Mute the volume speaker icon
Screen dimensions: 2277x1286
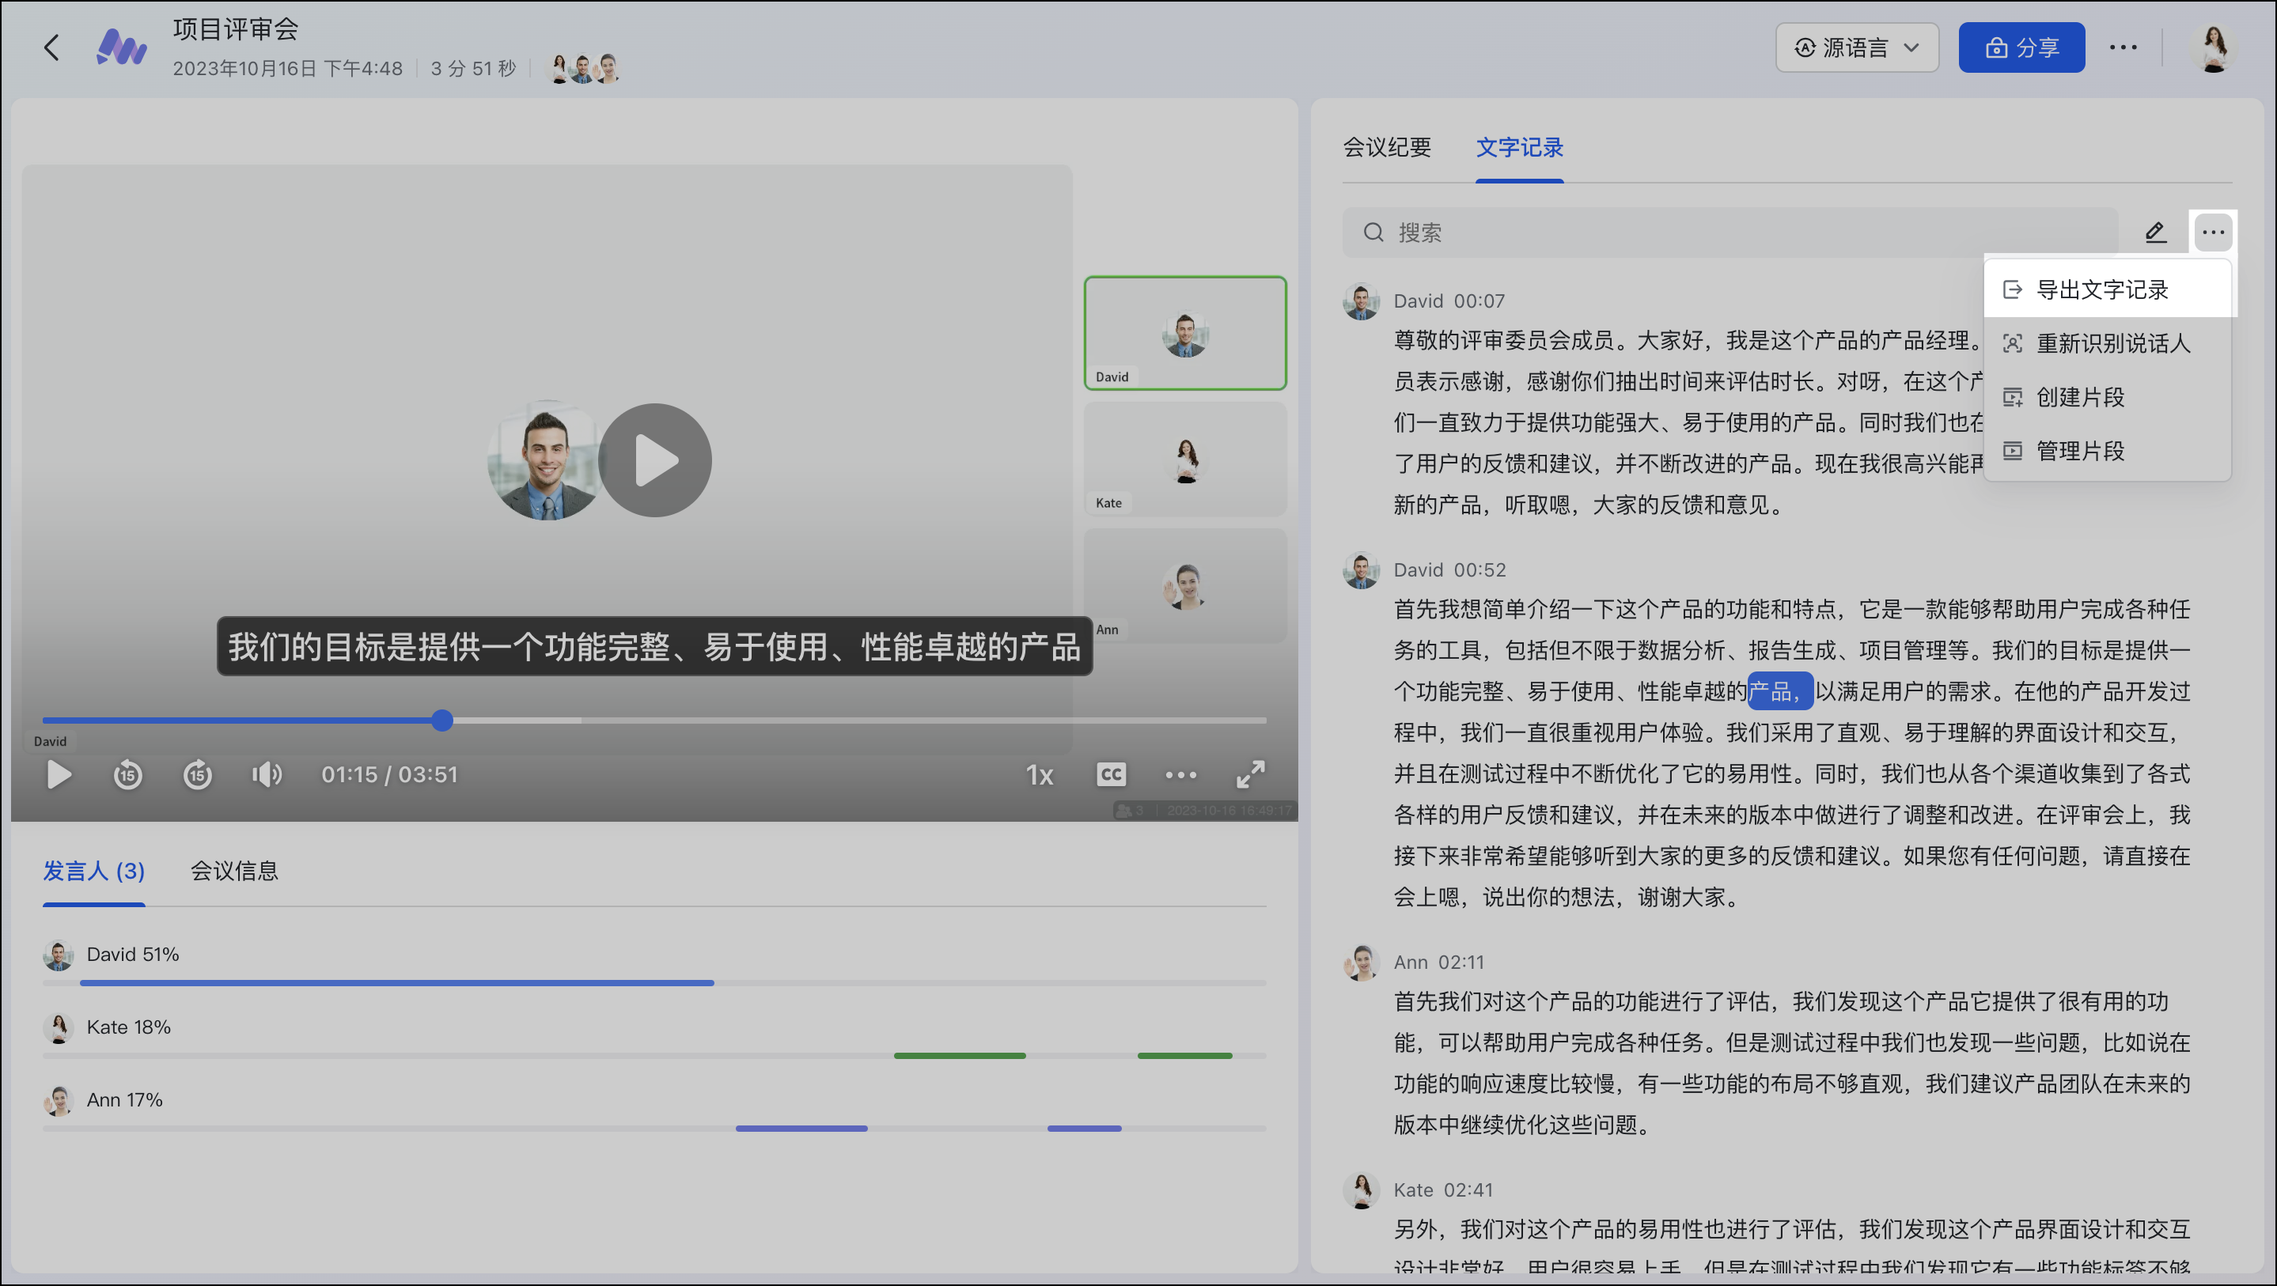pyautogui.click(x=266, y=775)
